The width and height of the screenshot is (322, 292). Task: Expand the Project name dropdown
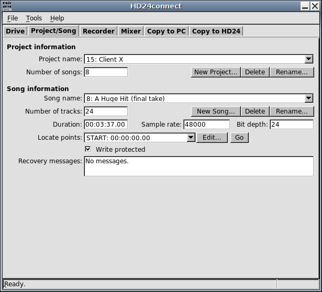coord(308,60)
